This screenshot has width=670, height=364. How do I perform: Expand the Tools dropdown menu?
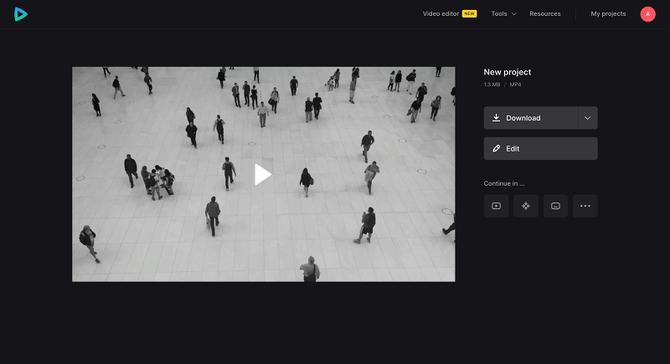click(504, 13)
